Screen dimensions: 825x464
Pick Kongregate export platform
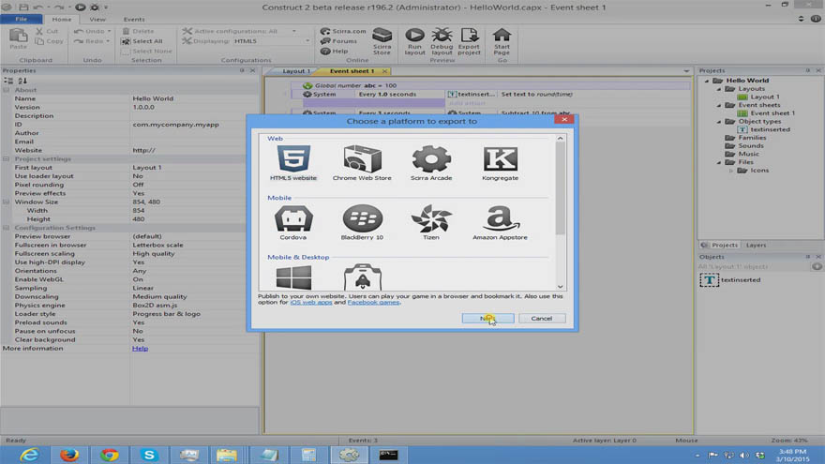pos(500,163)
